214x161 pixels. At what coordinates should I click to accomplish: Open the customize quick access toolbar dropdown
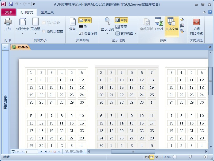pos(34,4)
